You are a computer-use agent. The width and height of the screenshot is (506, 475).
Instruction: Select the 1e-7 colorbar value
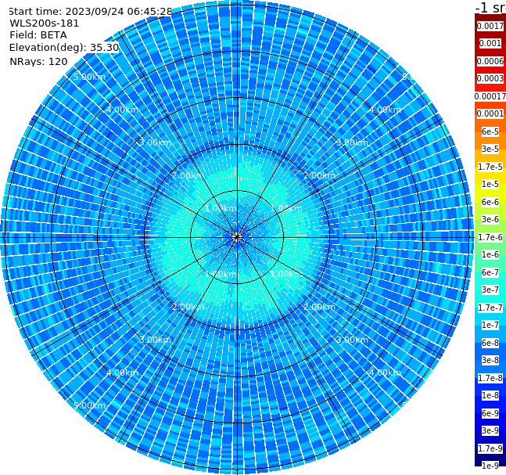(x=490, y=325)
